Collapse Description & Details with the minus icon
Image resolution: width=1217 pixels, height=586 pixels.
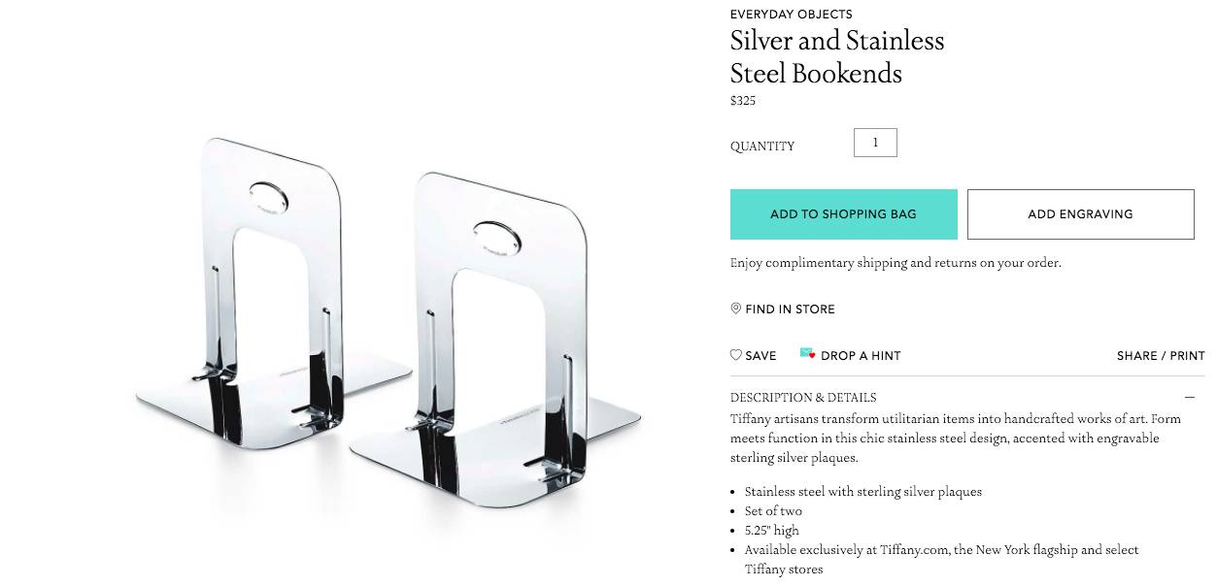point(1190,398)
